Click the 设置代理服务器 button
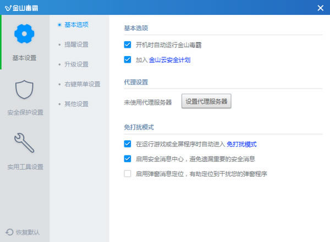 [206, 102]
